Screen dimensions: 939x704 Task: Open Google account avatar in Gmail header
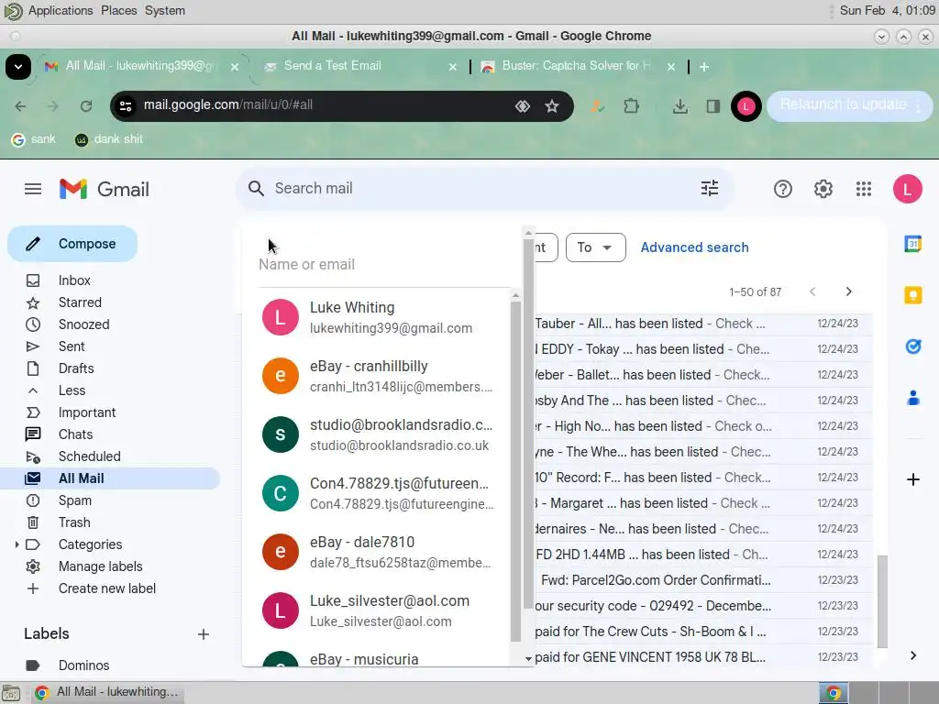click(907, 189)
